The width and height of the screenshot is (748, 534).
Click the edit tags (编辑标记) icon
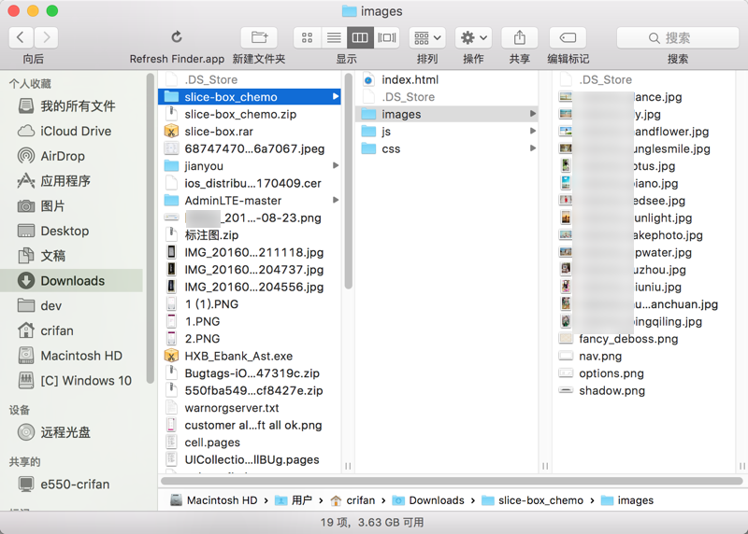(568, 37)
